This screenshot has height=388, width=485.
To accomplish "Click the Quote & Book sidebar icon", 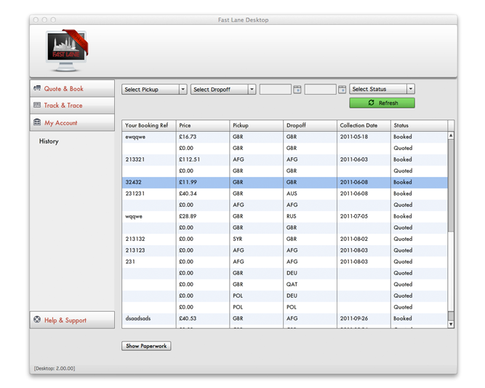I will 37,88.
